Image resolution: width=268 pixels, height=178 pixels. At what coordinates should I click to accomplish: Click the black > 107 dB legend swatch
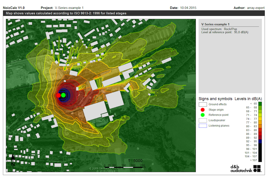click(260, 160)
